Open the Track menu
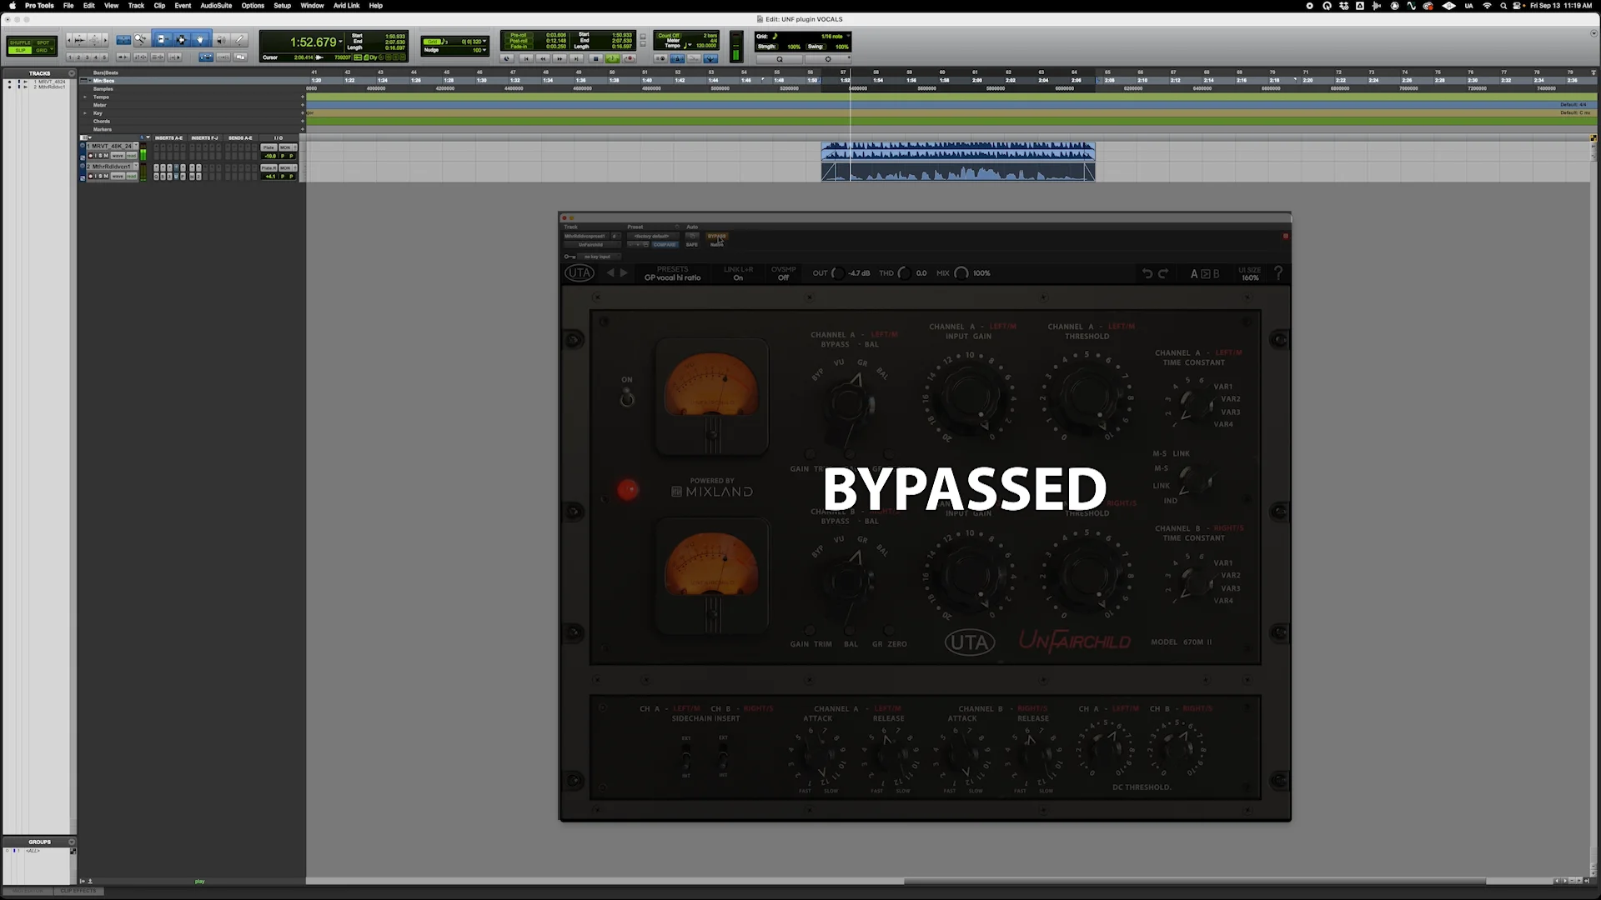Viewport: 1601px width, 900px height. click(x=136, y=6)
